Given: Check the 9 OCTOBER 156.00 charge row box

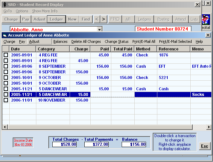Looking at the screenshot, I should point(6,83).
